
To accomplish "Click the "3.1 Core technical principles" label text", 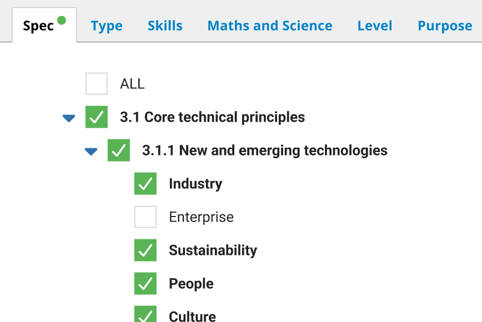I will pos(212,117).
